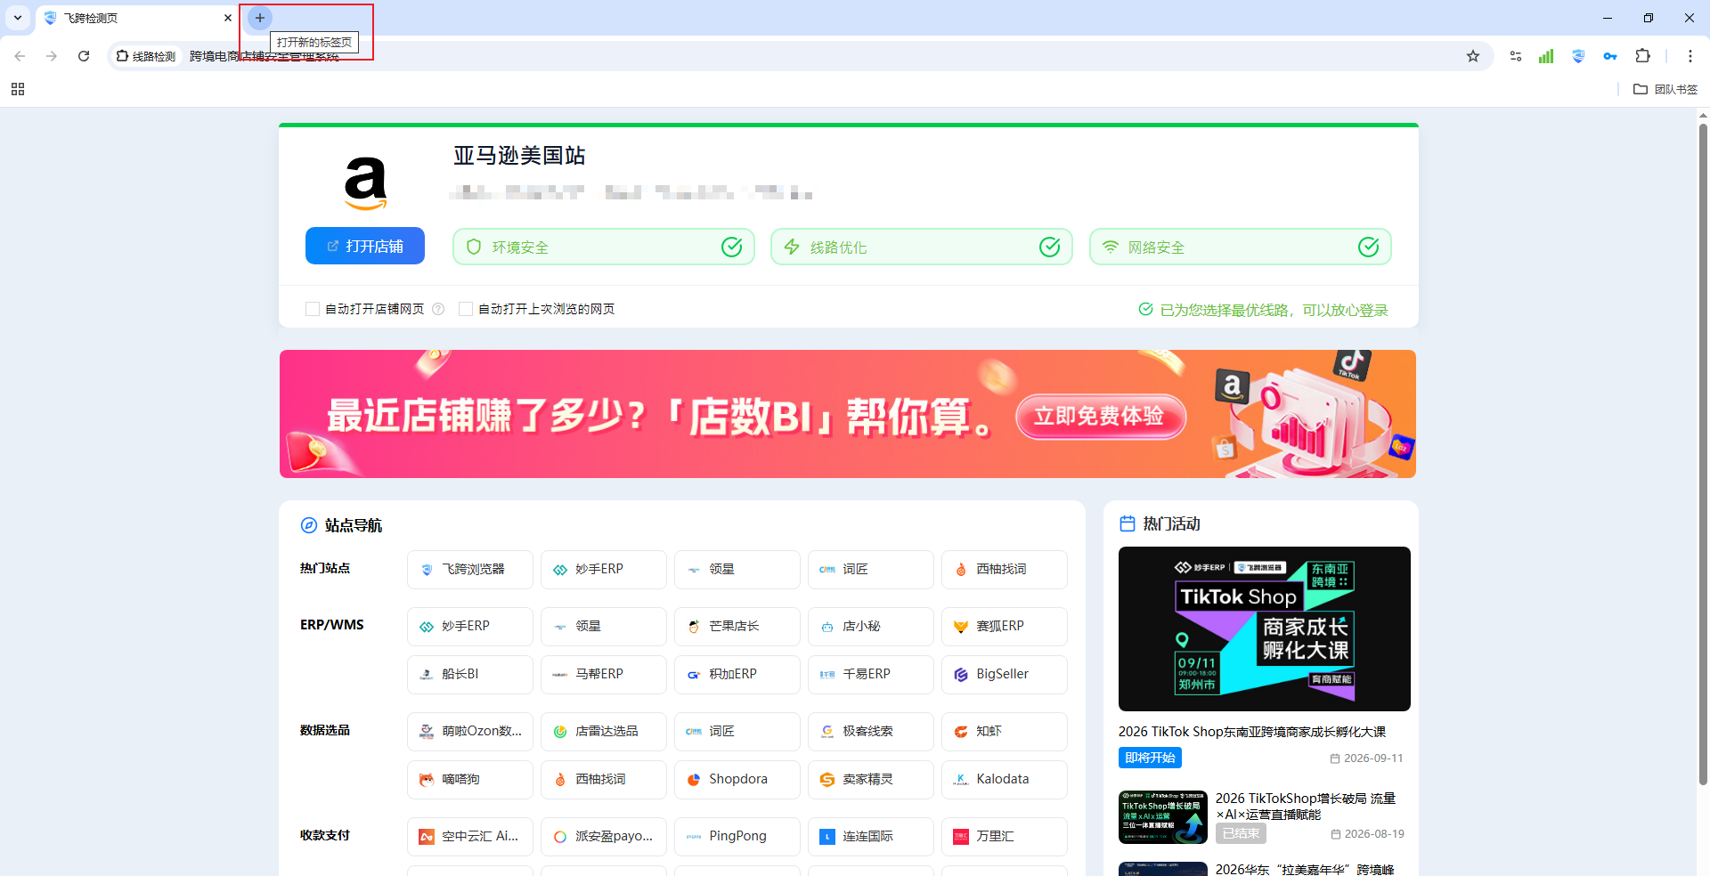The image size is (1710, 876).
Task: Open the password key manager icon
Action: pyautogui.click(x=1610, y=56)
